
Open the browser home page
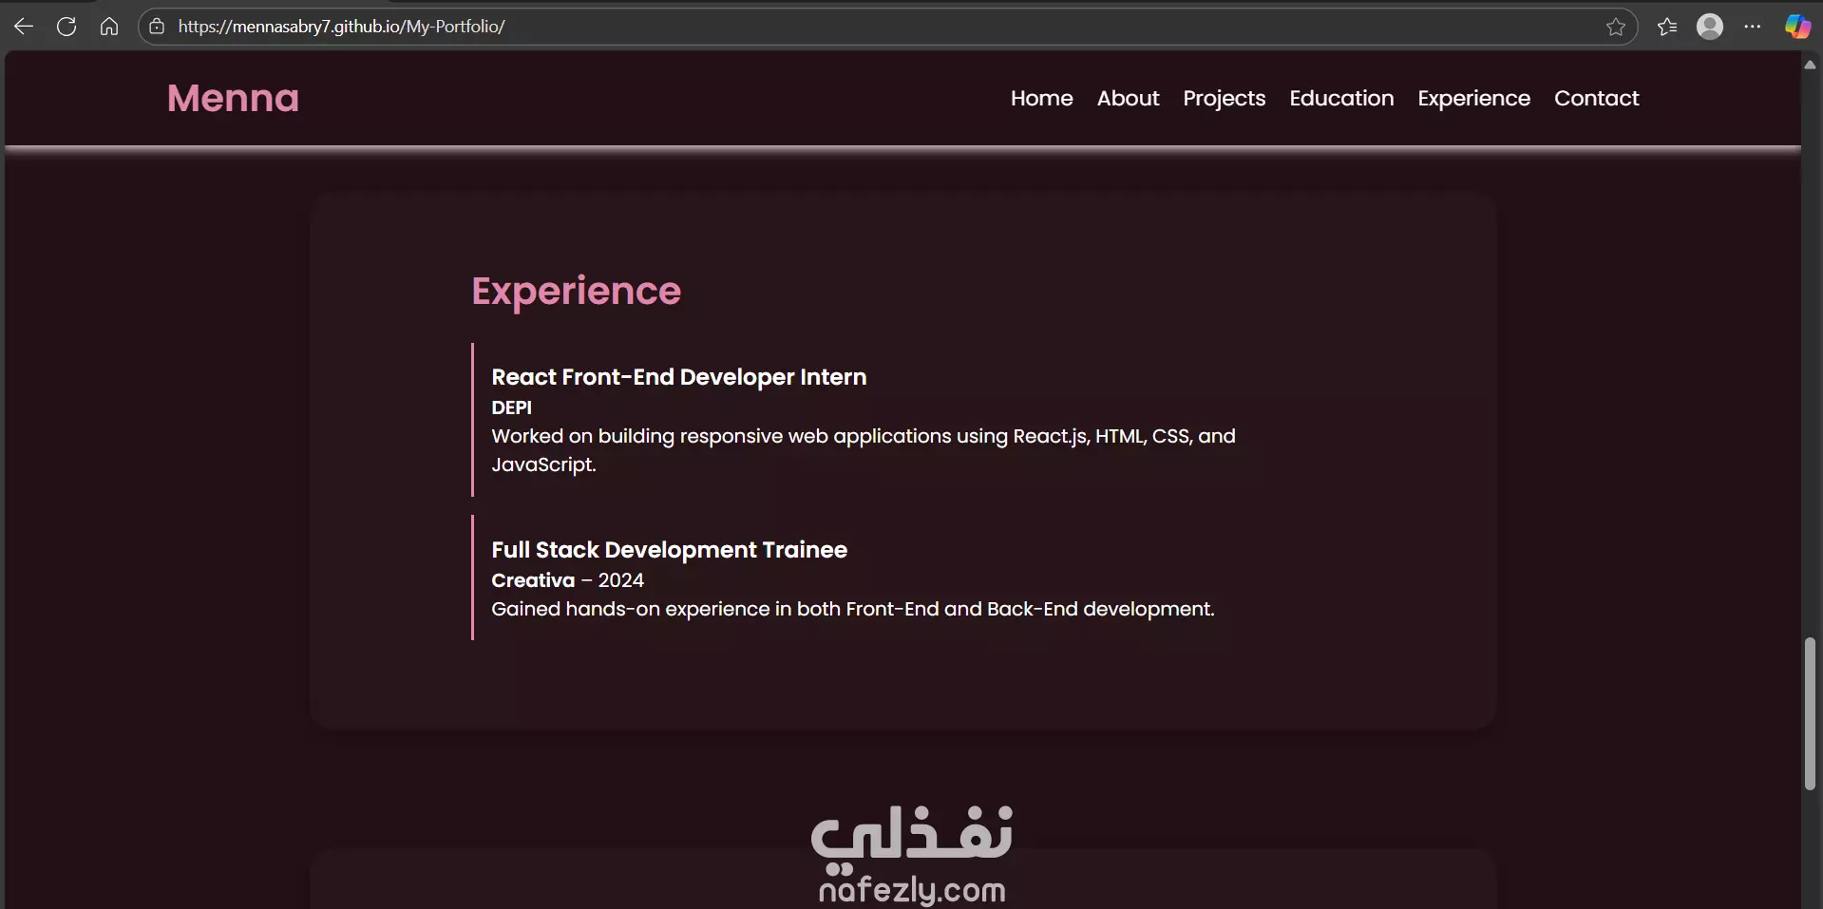click(109, 27)
